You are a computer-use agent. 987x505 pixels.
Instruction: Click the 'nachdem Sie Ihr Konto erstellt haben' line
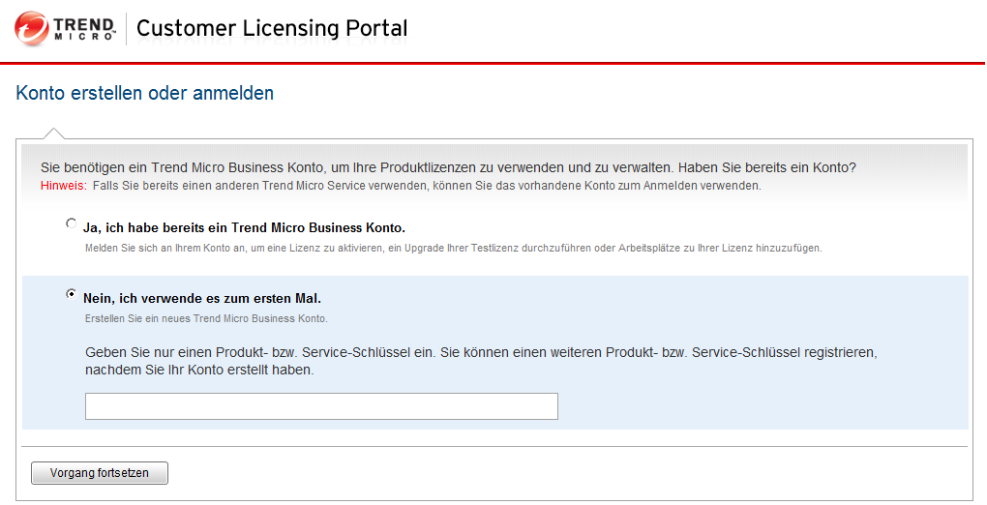coord(199,370)
